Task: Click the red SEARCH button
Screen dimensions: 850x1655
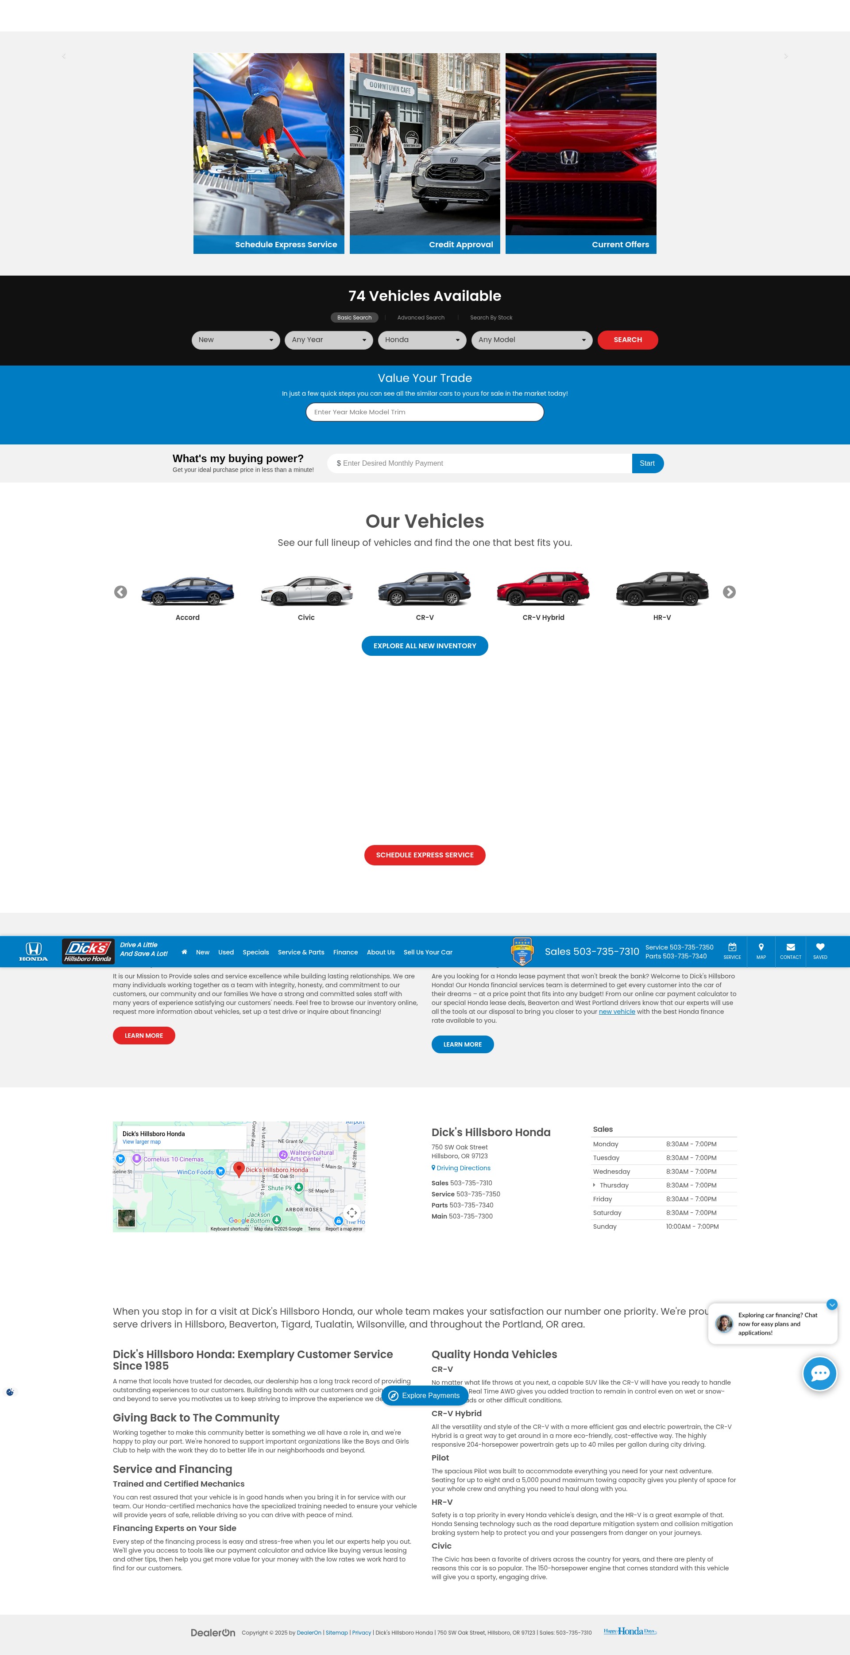Action: (x=627, y=340)
